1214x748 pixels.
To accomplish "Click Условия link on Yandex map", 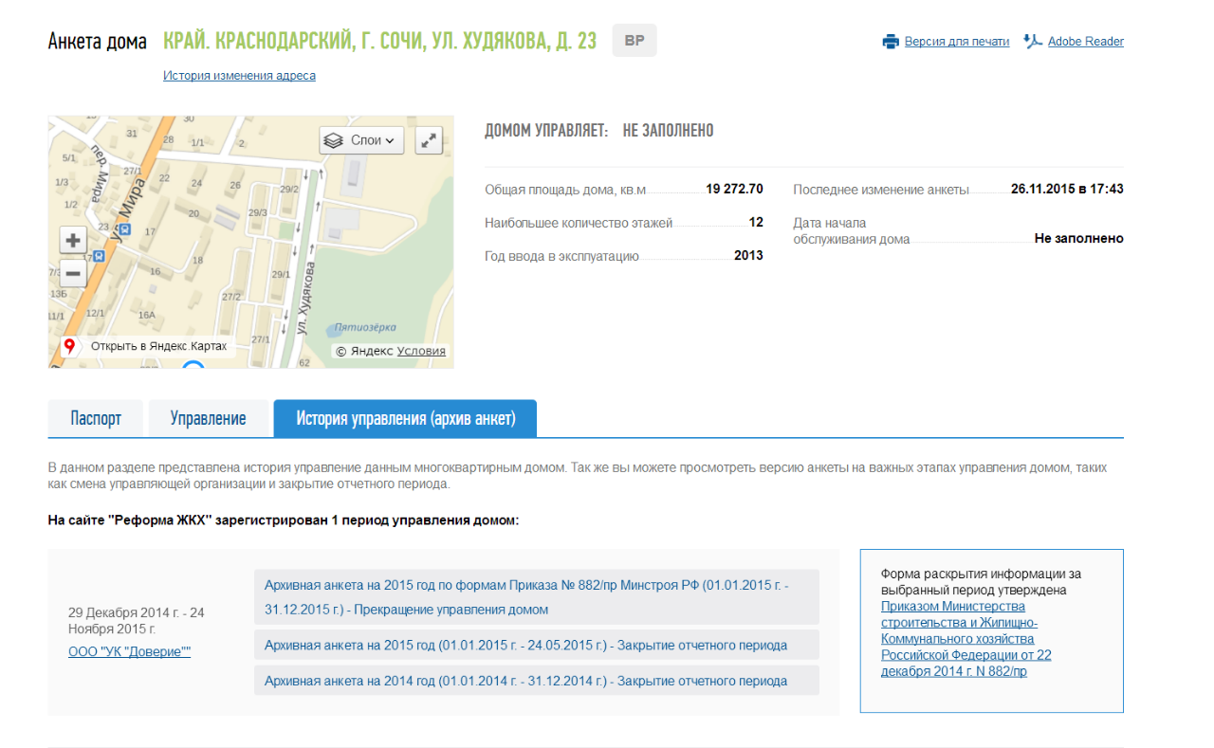I will point(420,351).
